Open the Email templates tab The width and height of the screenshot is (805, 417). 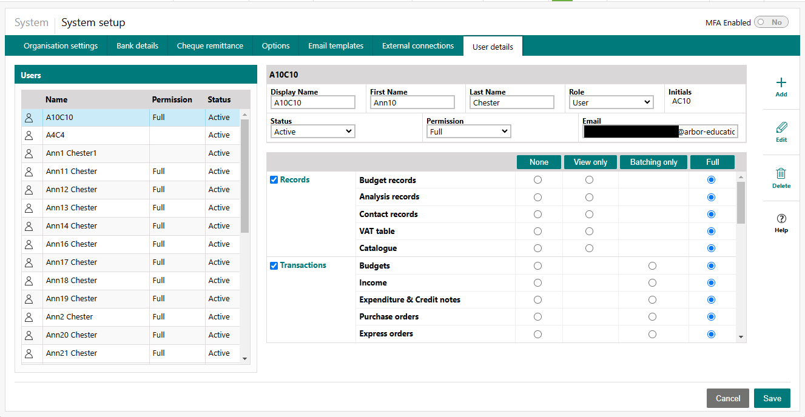tap(335, 46)
